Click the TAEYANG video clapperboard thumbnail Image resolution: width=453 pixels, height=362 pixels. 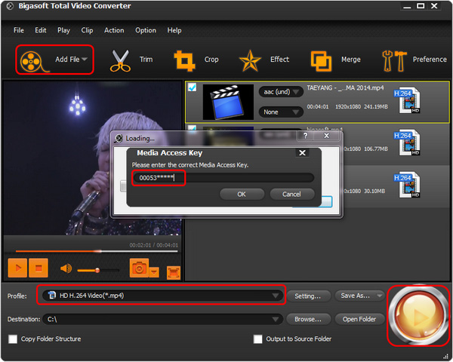click(228, 102)
